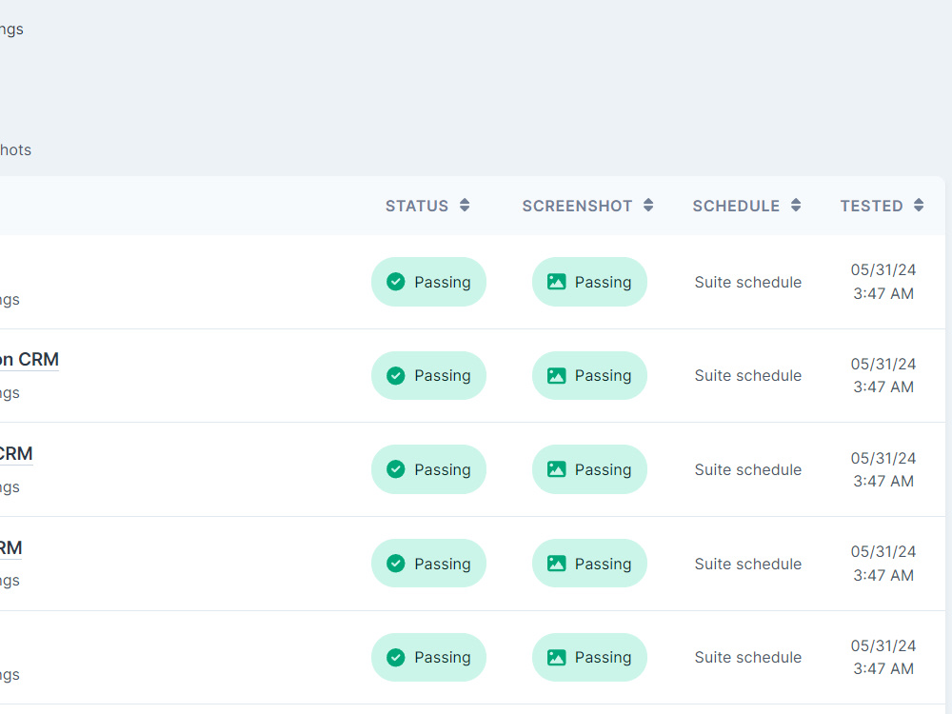
Task: Click the image icon in the fourth row screenshot badge
Action: click(556, 563)
